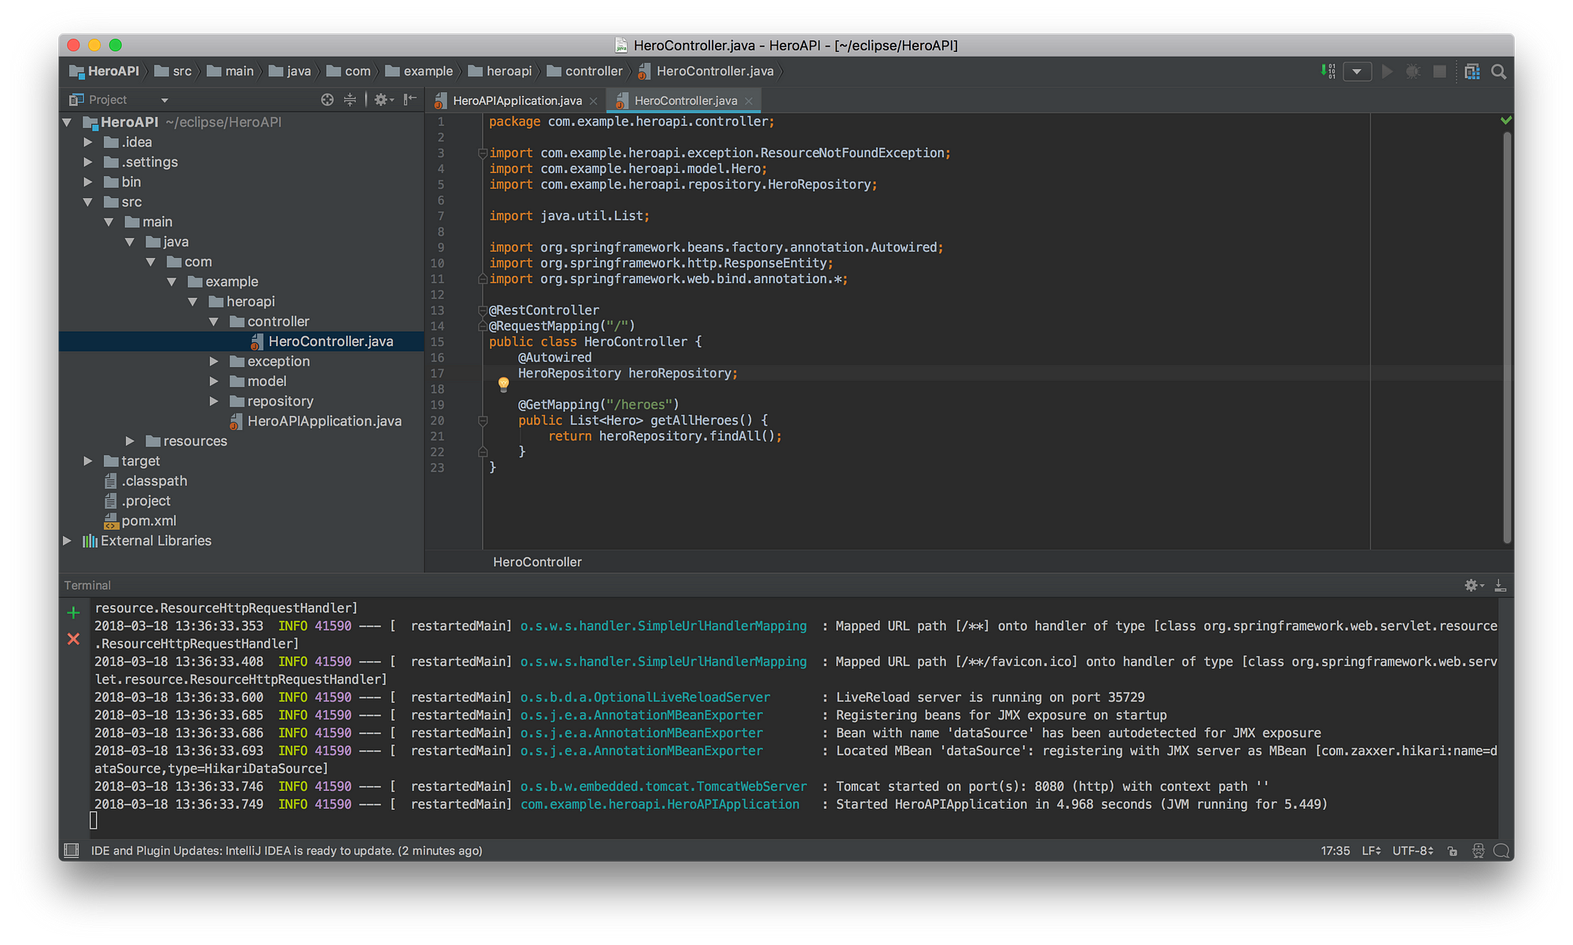Collapse the controller folder
This screenshot has width=1573, height=945.
tap(214, 322)
